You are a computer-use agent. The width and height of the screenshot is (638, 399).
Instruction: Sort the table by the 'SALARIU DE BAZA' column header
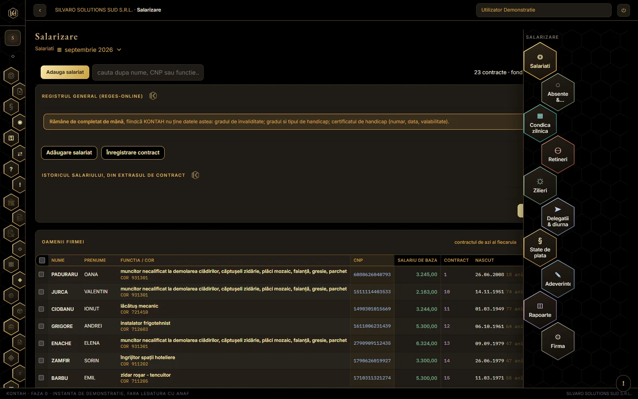(417, 260)
